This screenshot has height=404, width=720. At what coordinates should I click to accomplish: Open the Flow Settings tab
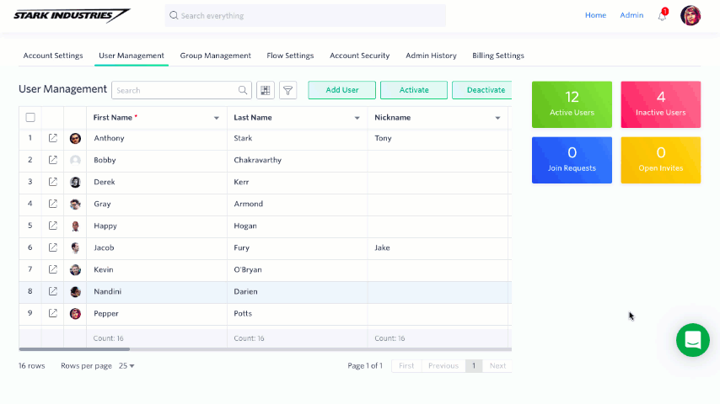290,56
